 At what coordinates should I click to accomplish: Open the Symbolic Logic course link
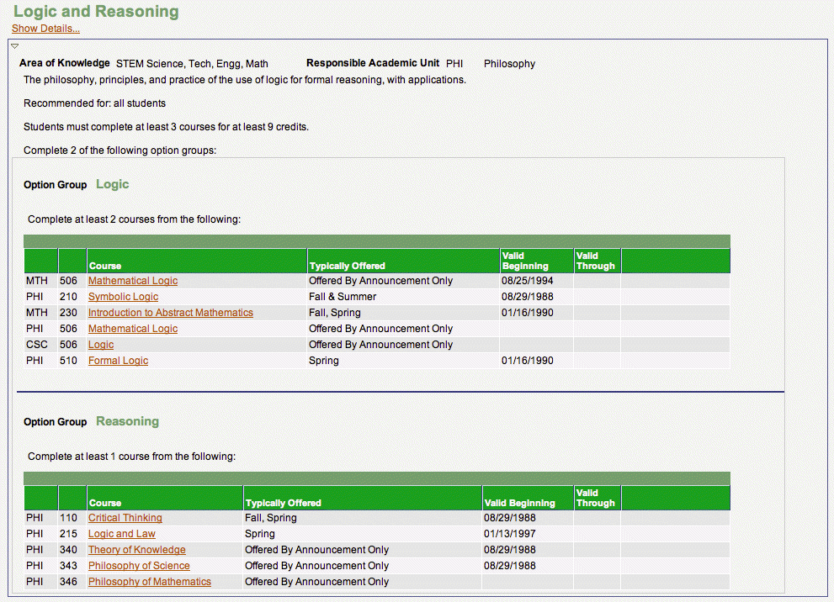click(123, 297)
